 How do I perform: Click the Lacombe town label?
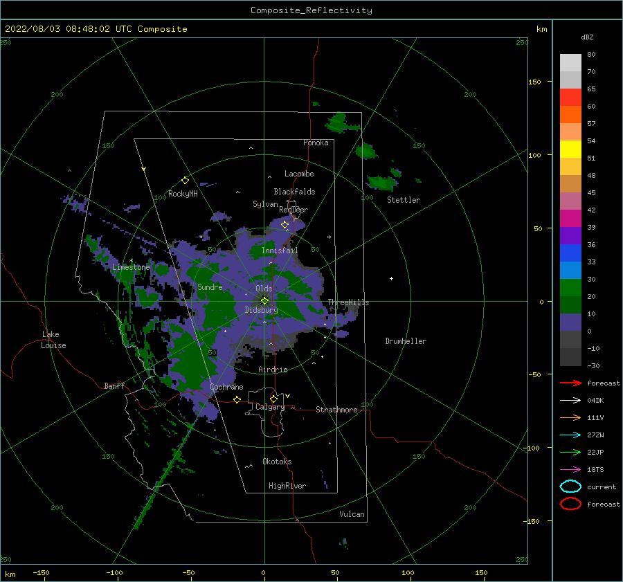coord(299,174)
